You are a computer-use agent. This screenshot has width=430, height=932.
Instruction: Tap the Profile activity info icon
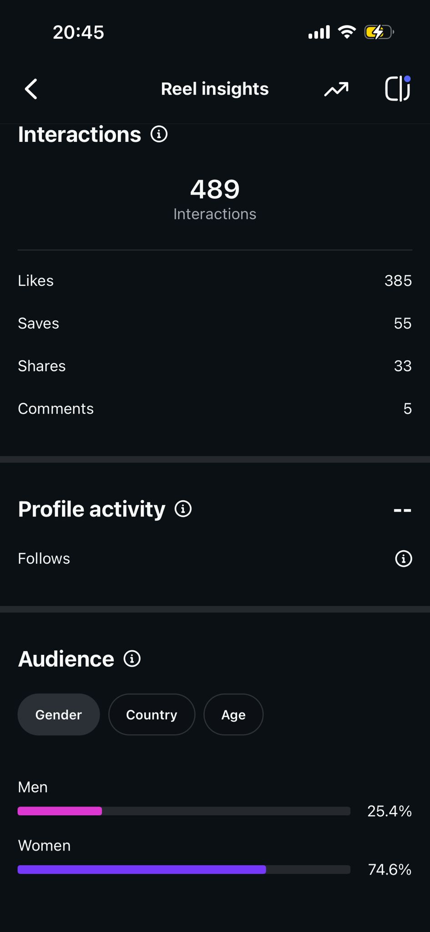[x=183, y=509]
